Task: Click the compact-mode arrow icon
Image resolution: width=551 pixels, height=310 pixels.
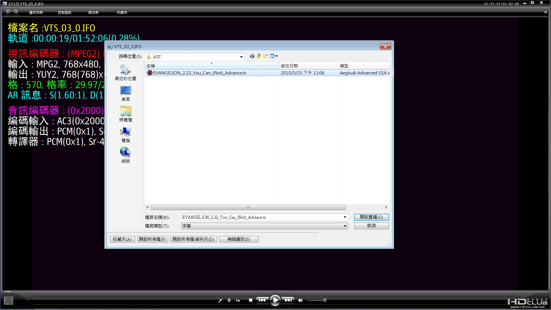Action: [x=220, y=300]
